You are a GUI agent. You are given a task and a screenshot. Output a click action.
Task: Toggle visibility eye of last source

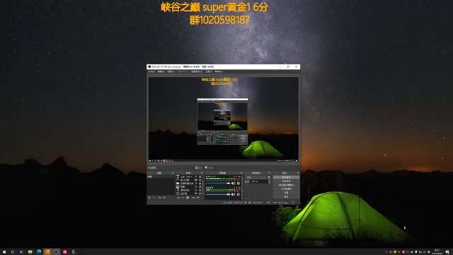tap(196, 193)
